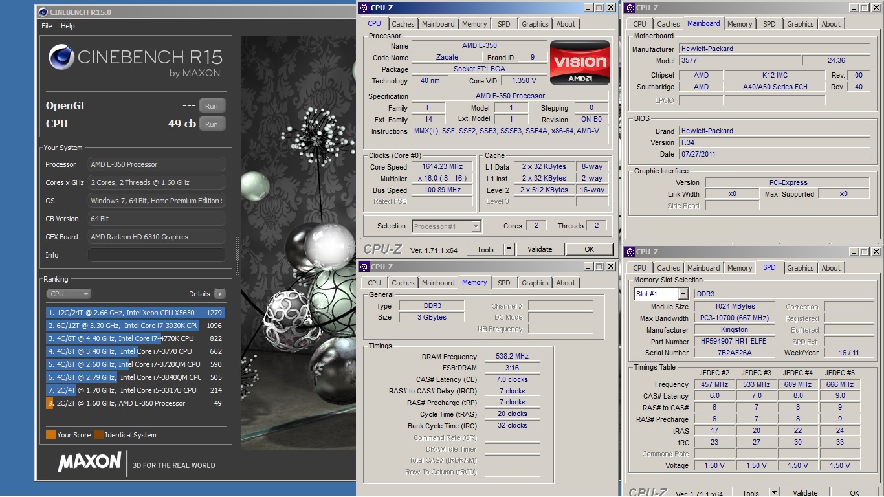The image size is (884, 497).
Task: Click the Your Score orange swatch
Action: (x=50, y=435)
